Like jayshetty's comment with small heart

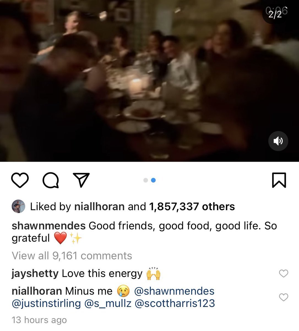284,273
